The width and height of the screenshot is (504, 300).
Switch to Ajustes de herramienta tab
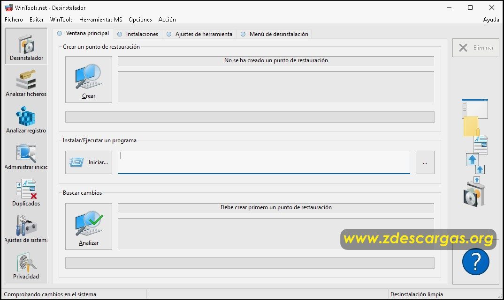coord(199,34)
